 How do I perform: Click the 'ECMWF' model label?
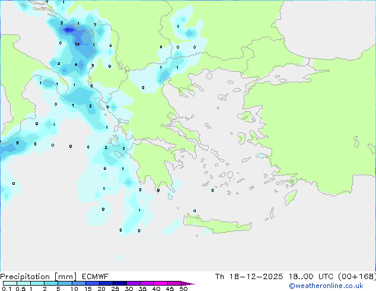pyautogui.click(x=95, y=277)
